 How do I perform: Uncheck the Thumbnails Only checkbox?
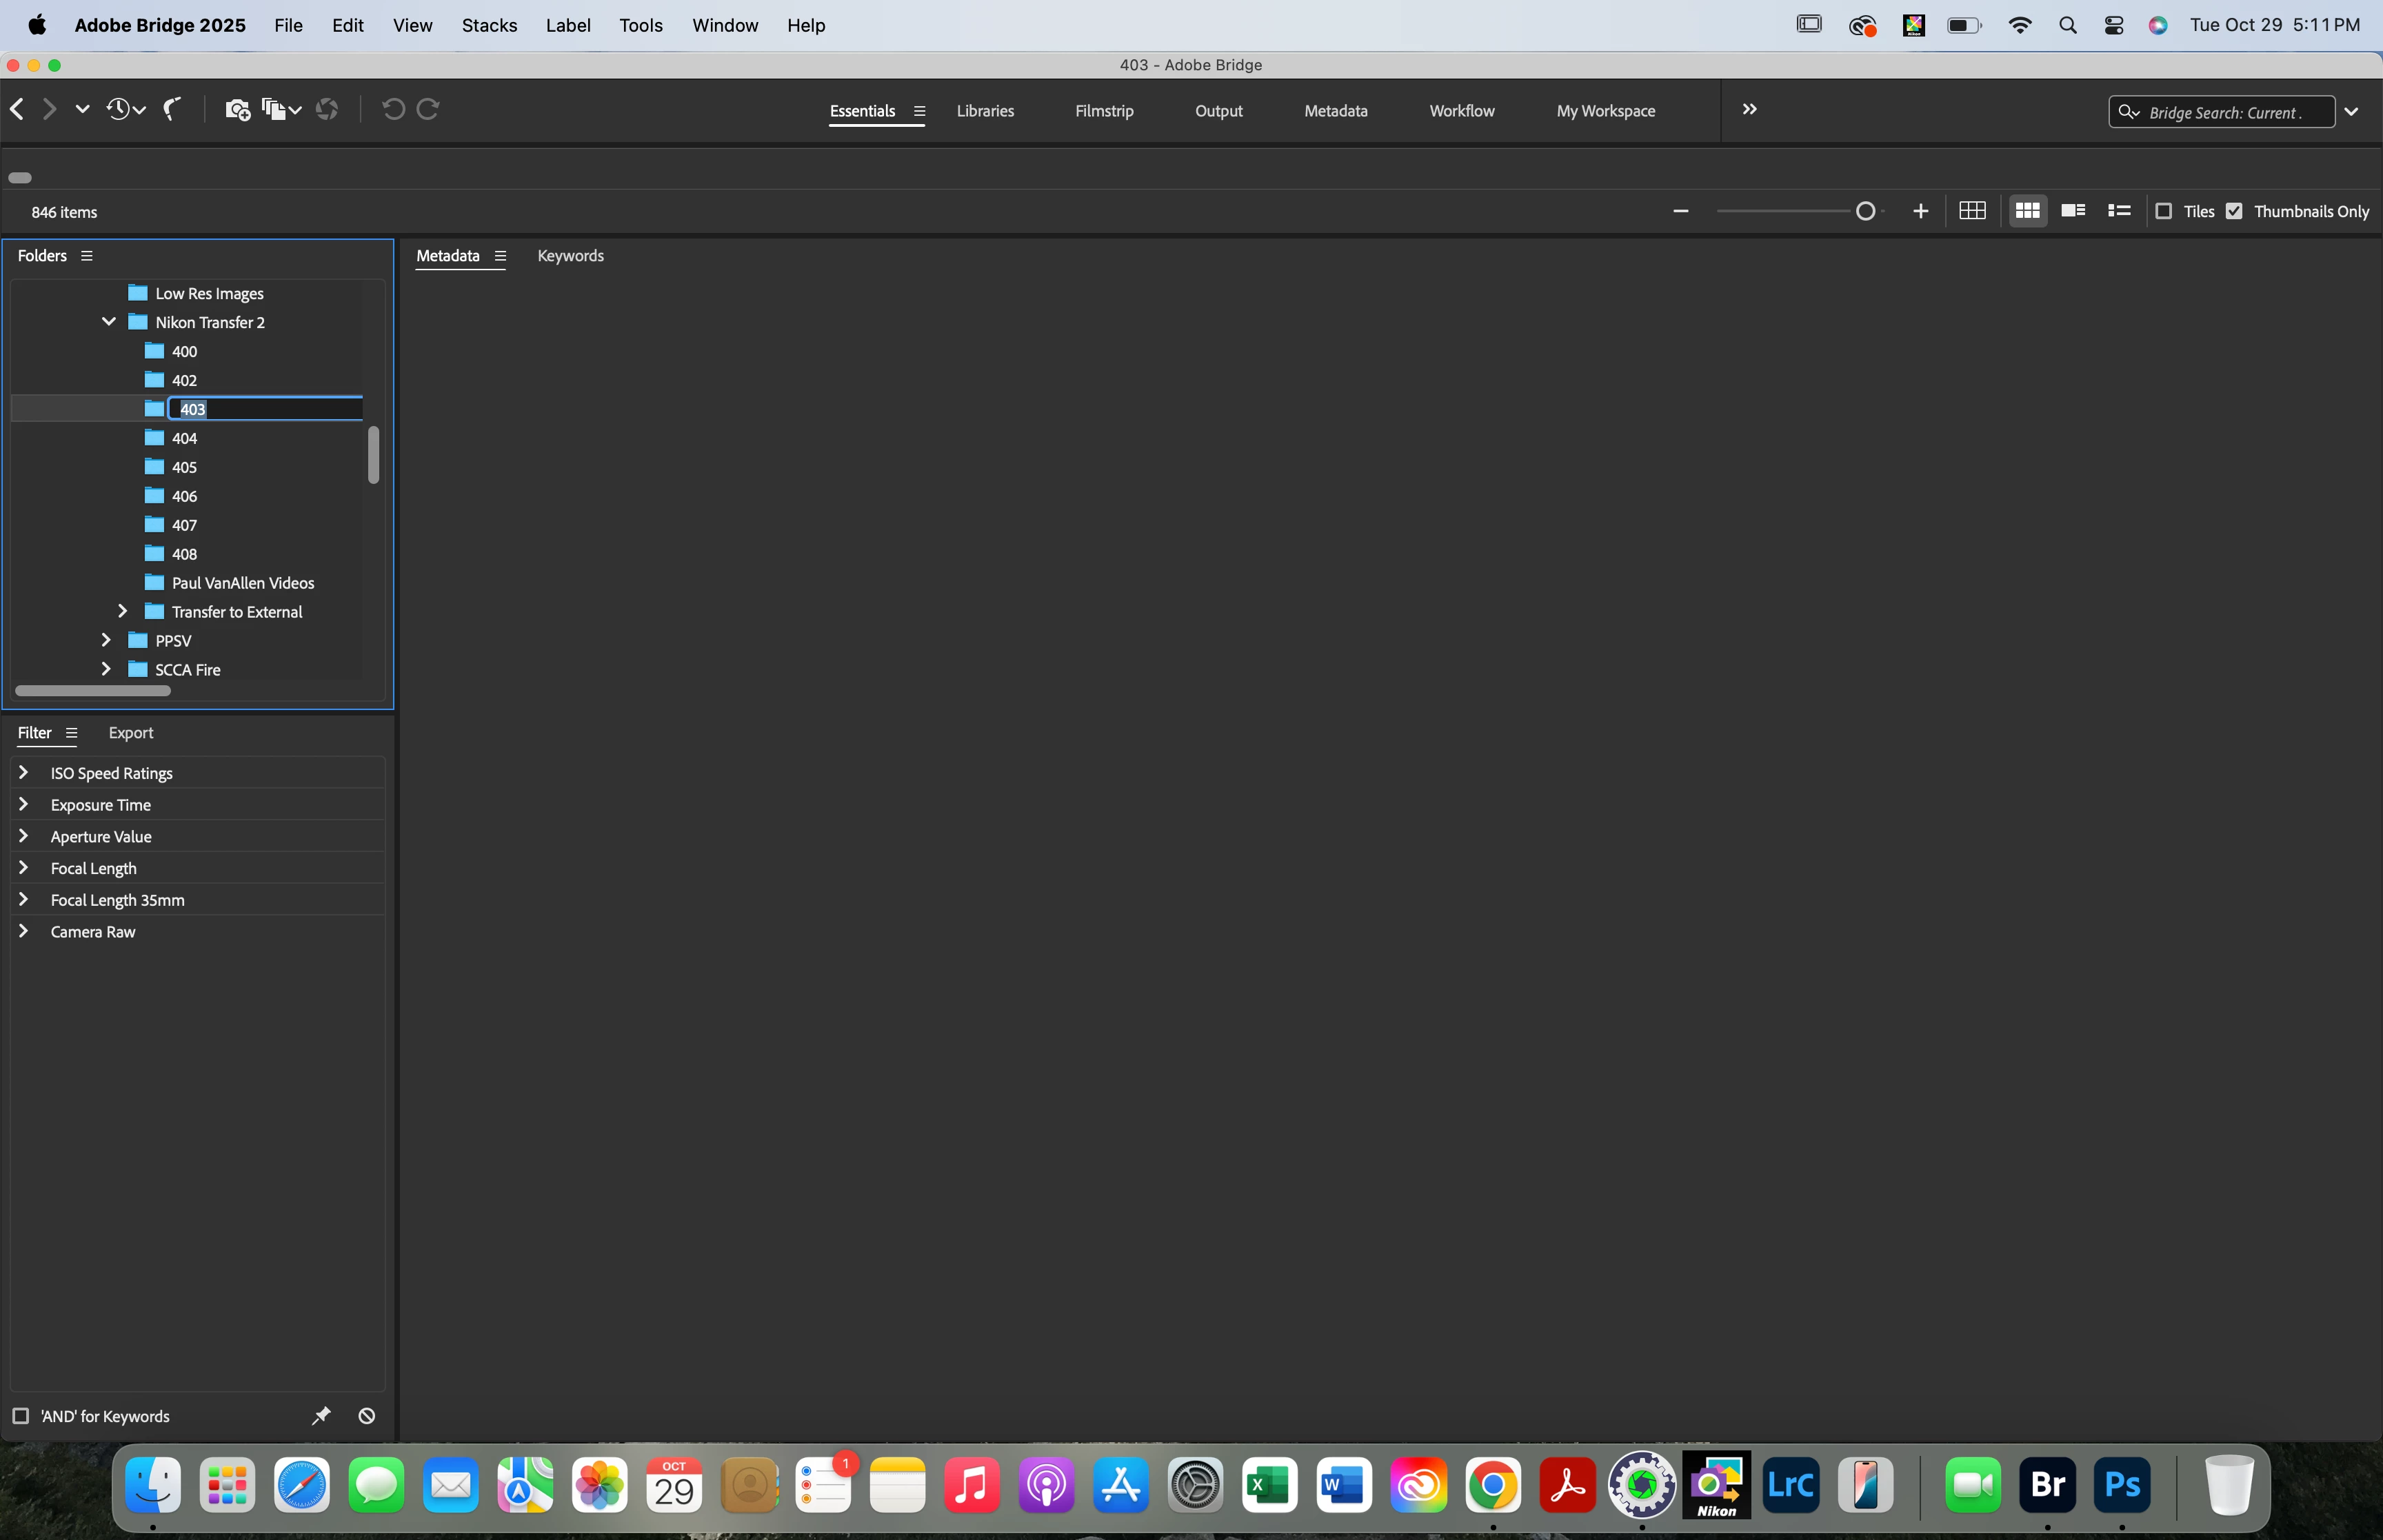2235,211
